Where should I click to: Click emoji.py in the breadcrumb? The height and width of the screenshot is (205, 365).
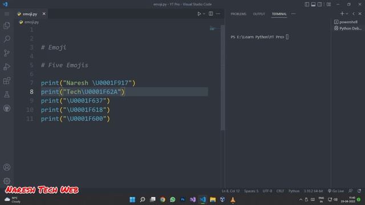[x=32, y=22]
